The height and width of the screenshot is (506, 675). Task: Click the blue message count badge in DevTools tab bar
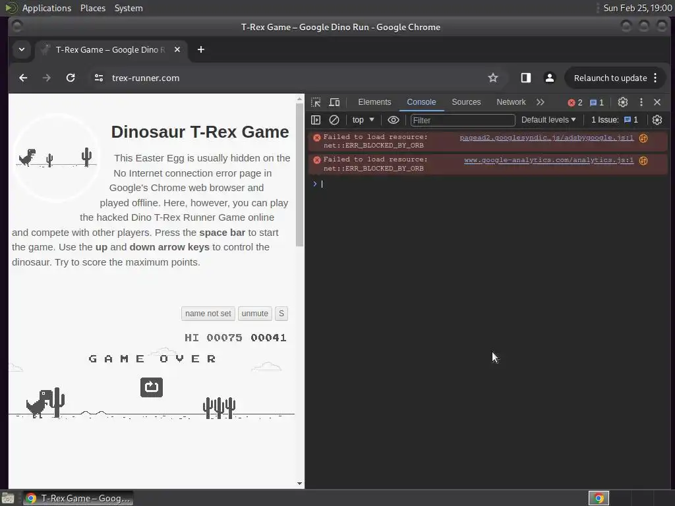point(597,102)
